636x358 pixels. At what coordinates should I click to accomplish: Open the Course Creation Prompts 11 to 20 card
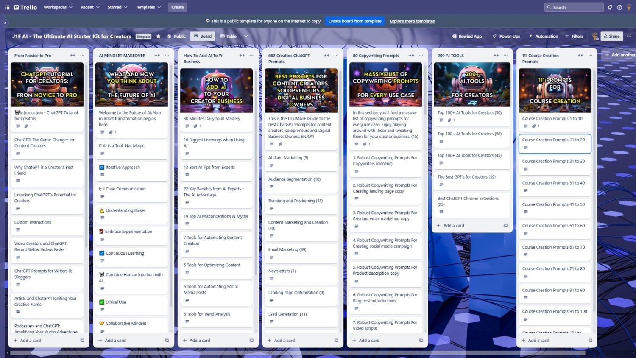[x=555, y=144]
